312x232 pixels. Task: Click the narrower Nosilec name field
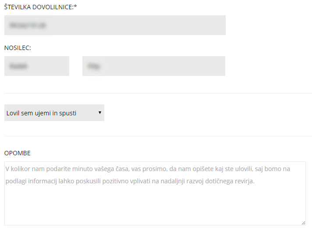tap(37, 66)
